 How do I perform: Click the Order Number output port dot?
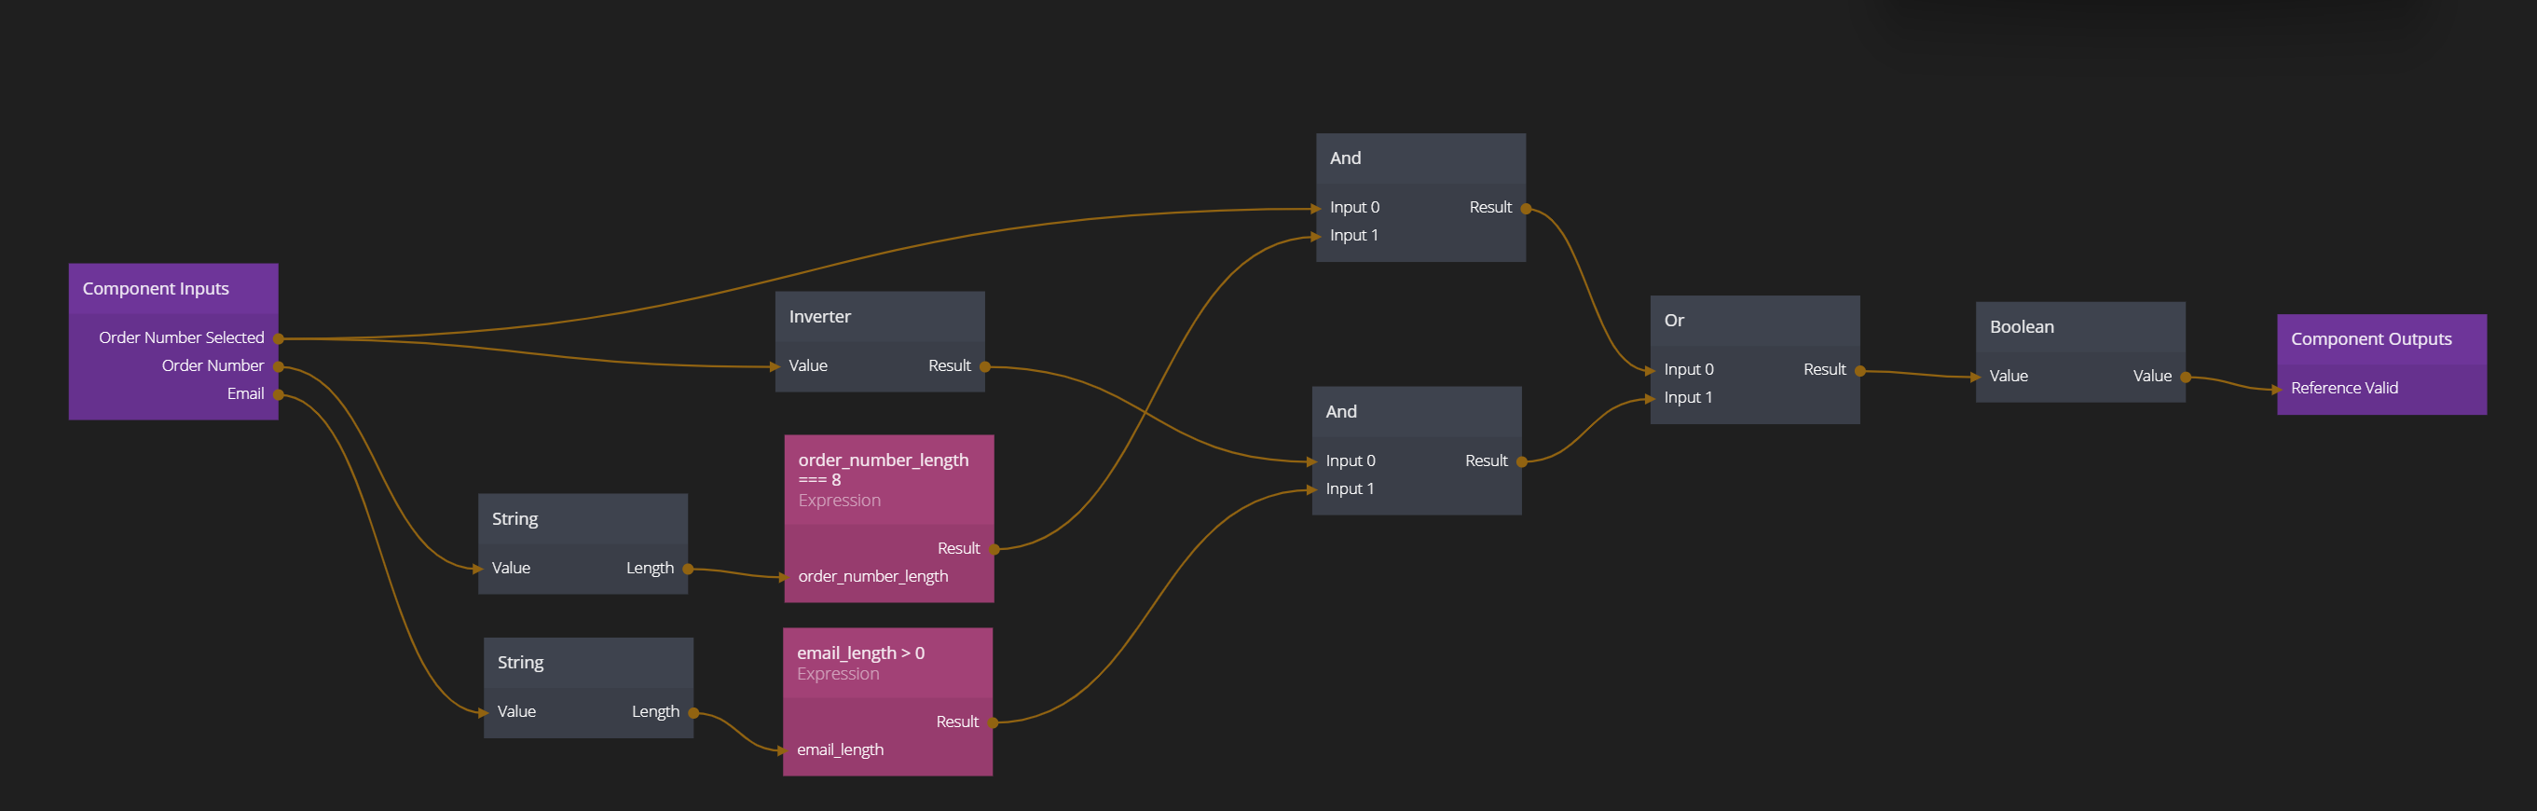(x=279, y=366)
